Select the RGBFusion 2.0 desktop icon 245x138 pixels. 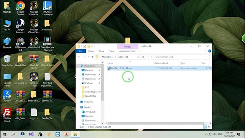[x=20, y=44]
